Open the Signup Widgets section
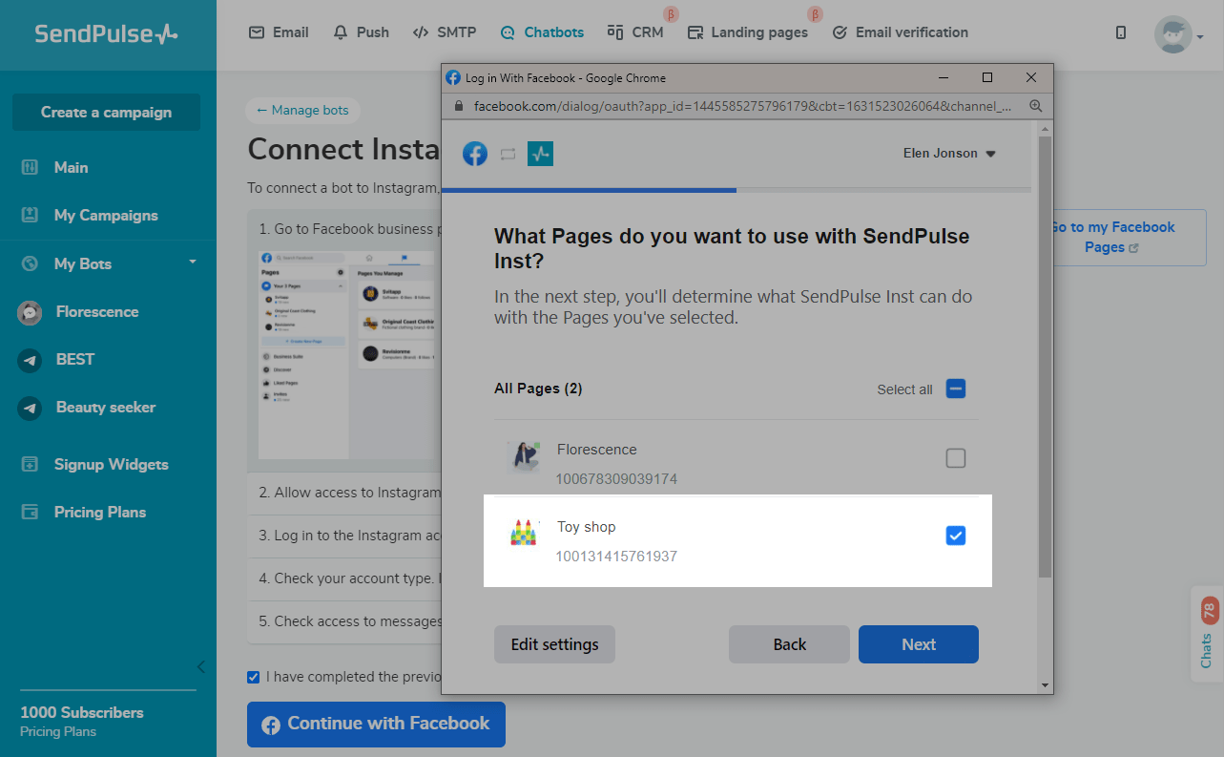Viewport: 1224px width, 757px height. point(111,465)
